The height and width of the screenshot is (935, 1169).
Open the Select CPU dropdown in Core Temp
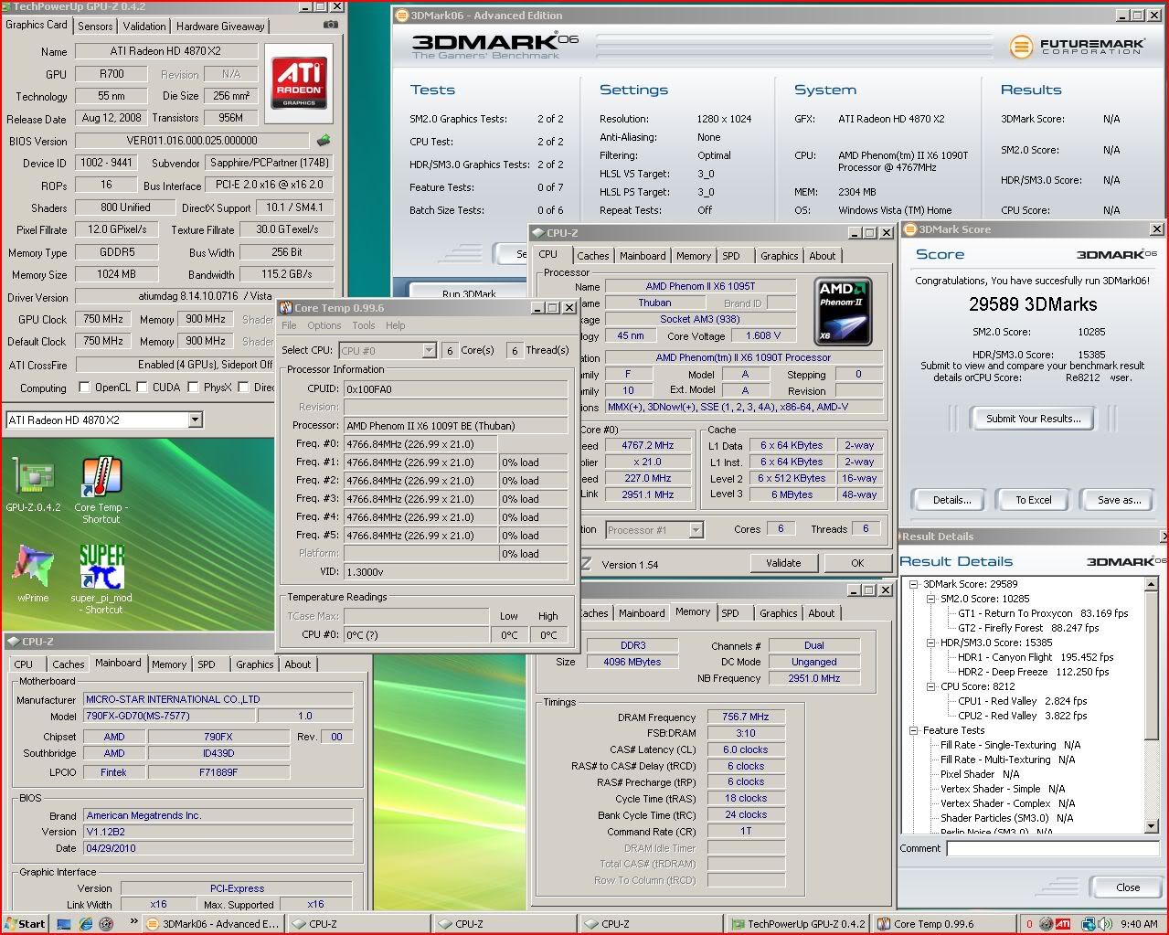coord(429,351)
